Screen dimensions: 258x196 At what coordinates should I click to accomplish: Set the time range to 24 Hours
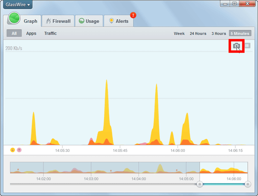[x=198, y=34]
